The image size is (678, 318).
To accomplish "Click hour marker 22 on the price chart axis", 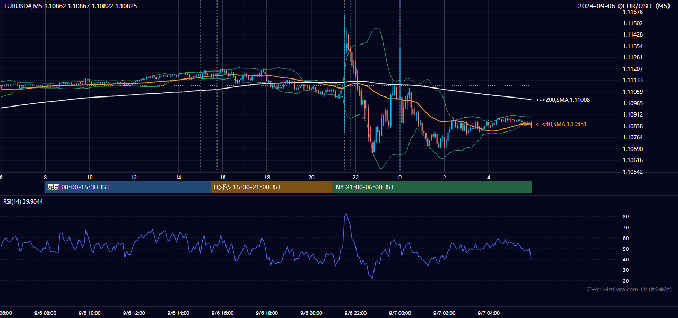I will point(355,177).
